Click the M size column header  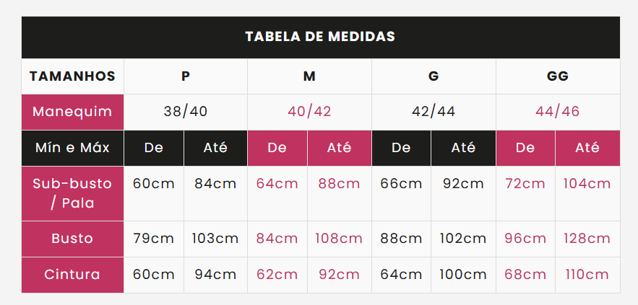click(309, 76)
